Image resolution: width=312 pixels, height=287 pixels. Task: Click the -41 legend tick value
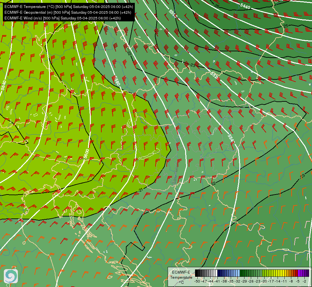point(217,281)
